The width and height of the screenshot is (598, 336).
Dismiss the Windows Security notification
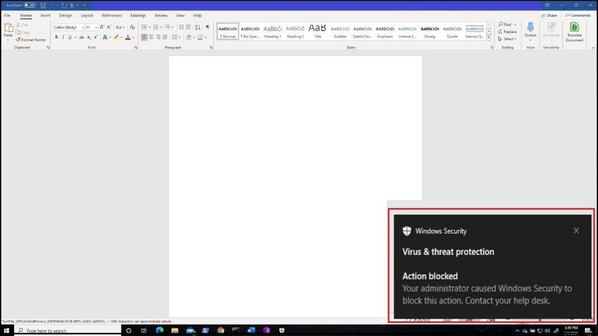[x=576, y=231]
